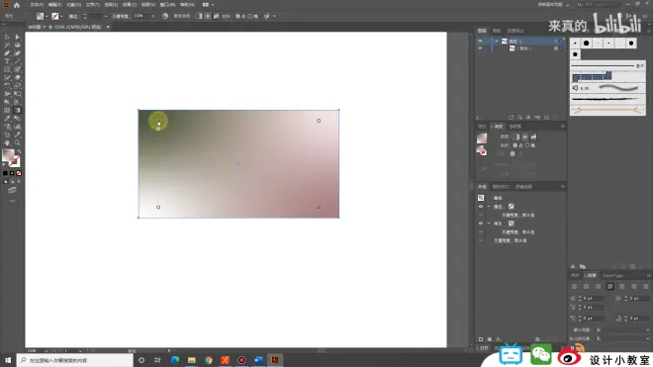Viewport: 653px width, 367px height.
Task: Select the Eraser tool
Action: 18,77
